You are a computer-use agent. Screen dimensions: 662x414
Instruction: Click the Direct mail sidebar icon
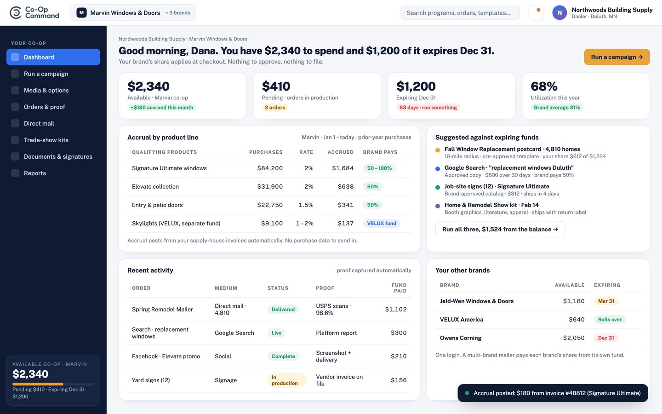coord(15,123)
